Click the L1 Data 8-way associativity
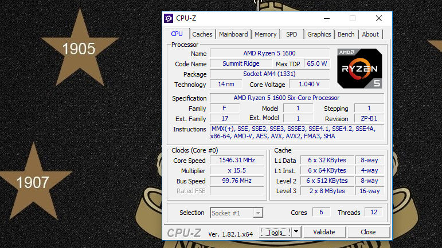This screenshot has width=442, height=248. [x=370, y=160]
